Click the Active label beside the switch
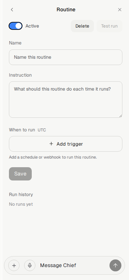Viewport: 129px width, 280px height. click(x=32, y=26)
